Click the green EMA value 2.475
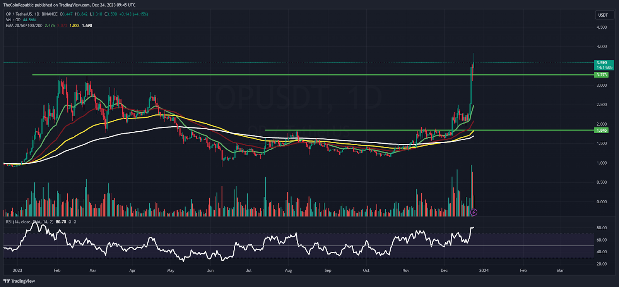Screen dimensions: 619x287 click(50, 26)
